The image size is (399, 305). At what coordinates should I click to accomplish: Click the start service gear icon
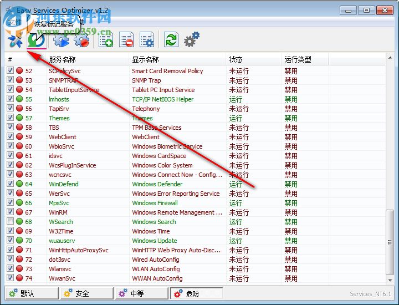61,40
